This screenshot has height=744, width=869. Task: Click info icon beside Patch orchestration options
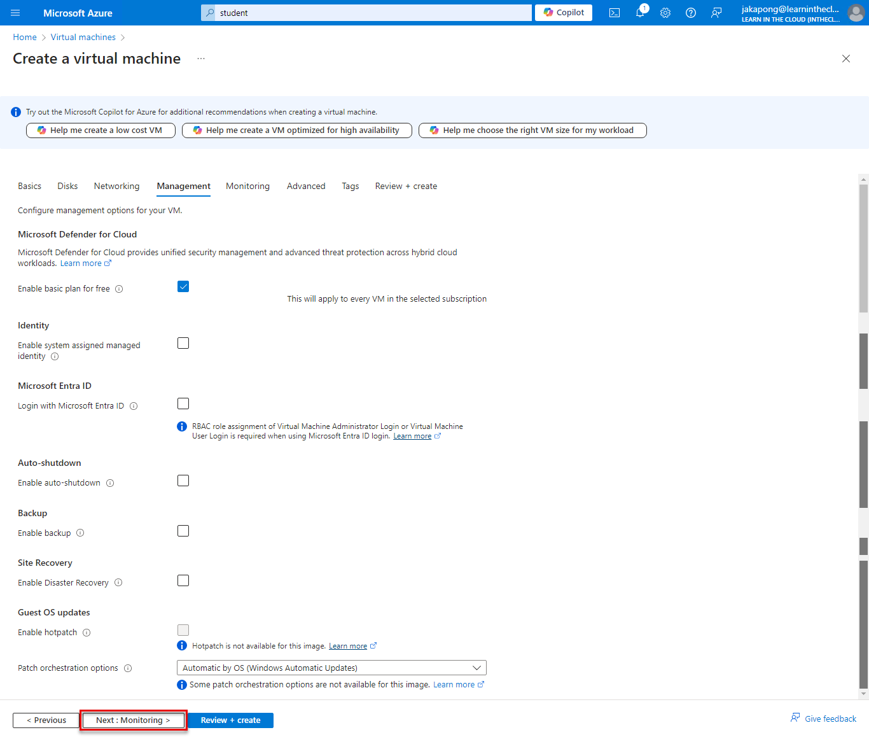[x=128, y=668]
